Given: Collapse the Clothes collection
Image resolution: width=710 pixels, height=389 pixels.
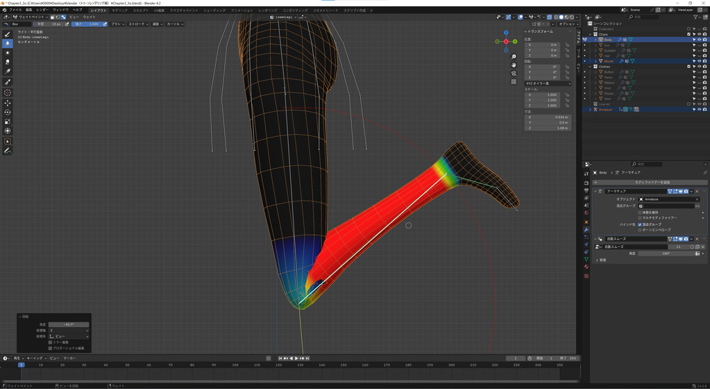Looking at the screenshot, I should click(x=590, y=67).
